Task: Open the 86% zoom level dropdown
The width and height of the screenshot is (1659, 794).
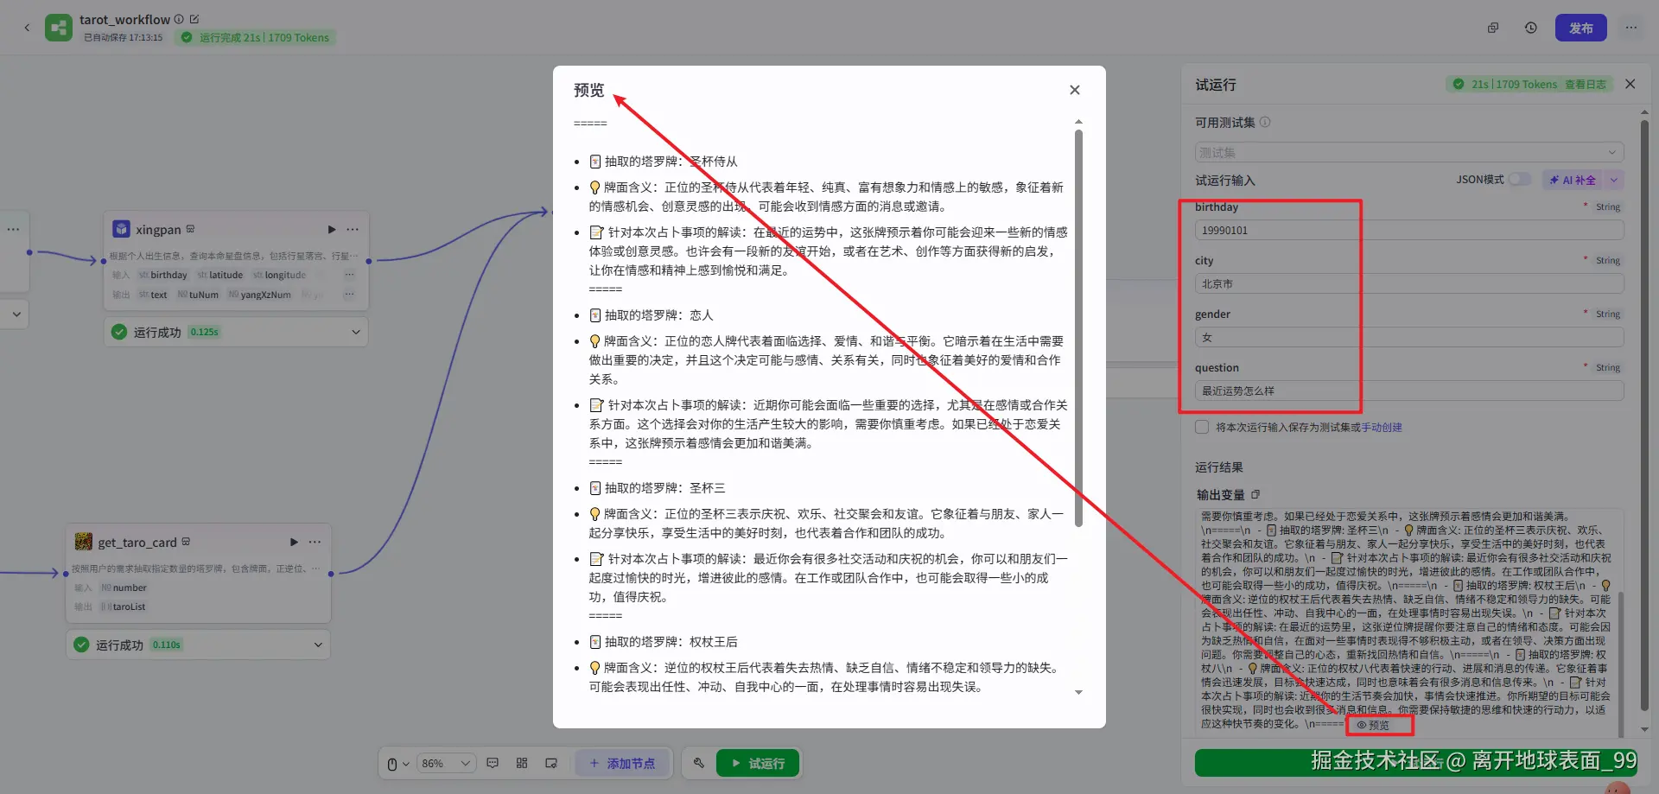Action: click(446, 764)
